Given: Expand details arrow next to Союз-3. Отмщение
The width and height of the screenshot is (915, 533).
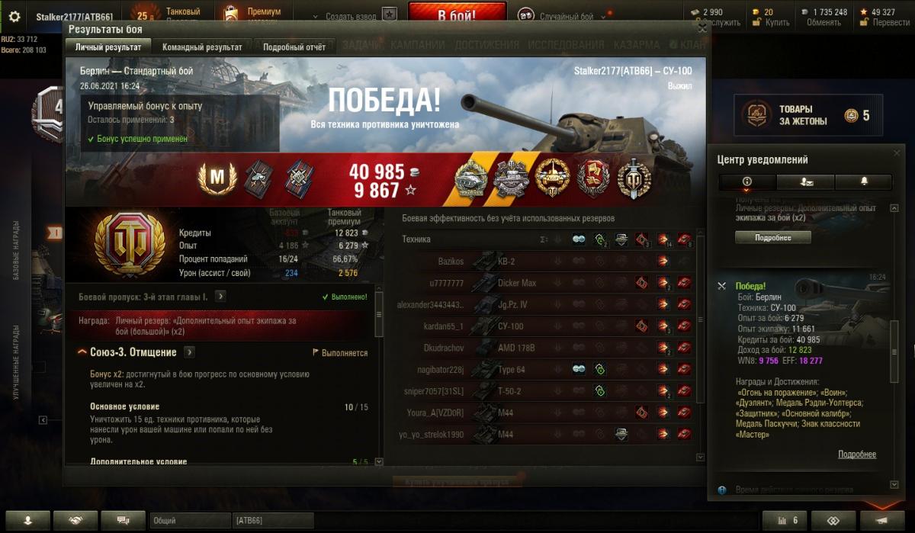Looking at the screenshot, I should [189, 352].
